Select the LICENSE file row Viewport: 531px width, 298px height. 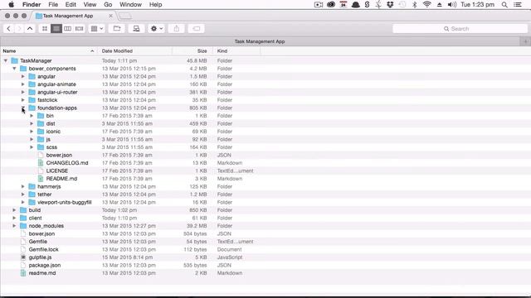265,171
